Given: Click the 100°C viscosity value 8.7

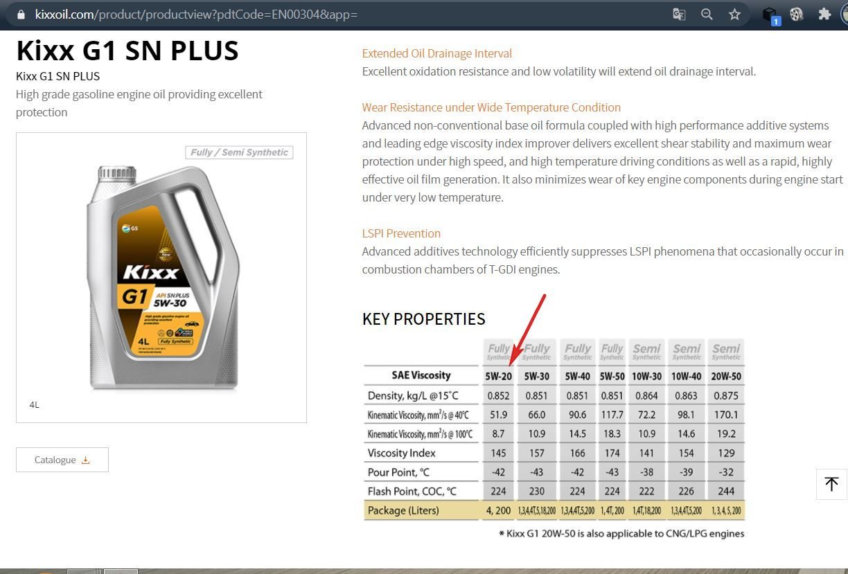Looking at the screenshot, I should pos(498,434).
